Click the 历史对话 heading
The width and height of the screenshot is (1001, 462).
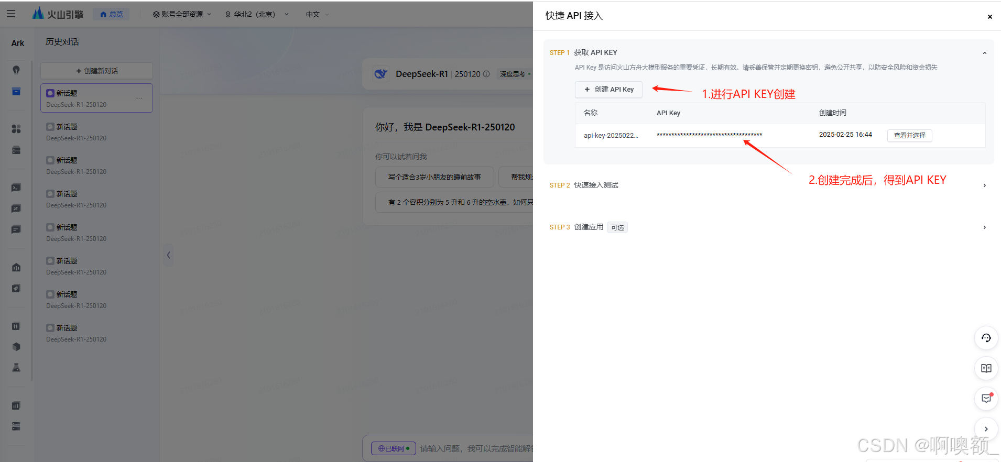(x=62, y=41)
